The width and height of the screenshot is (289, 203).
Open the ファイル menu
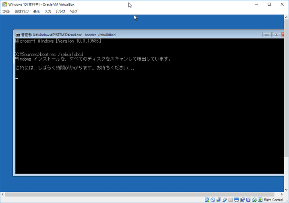pyautogui.click(x=6, y=11)
